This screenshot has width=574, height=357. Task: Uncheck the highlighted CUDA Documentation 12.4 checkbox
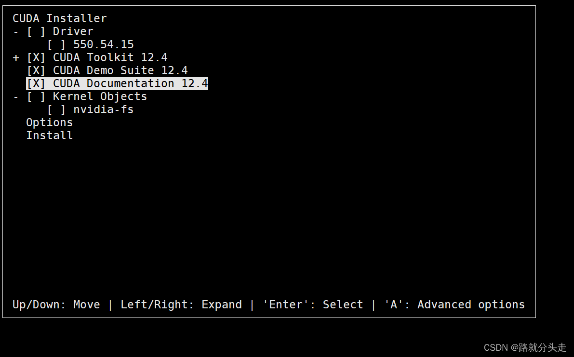pyautogui.click(x=36, y=84)
